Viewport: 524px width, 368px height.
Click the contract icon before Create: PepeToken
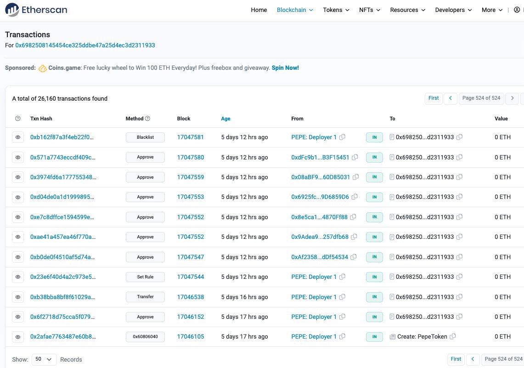(393, 337)
